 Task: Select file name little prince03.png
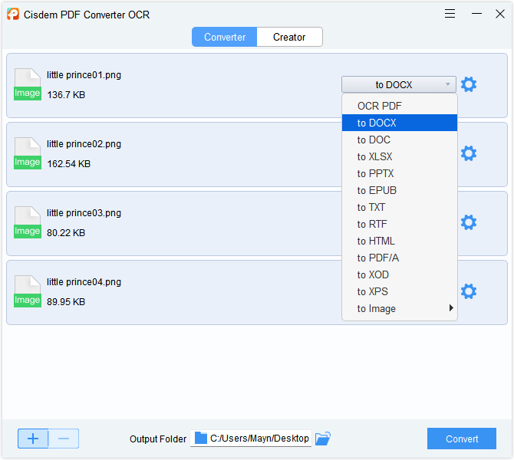click(84, 213)
